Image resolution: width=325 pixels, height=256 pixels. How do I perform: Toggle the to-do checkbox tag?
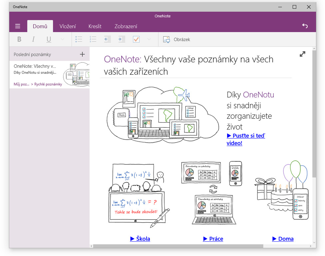(x=136, y=39)
